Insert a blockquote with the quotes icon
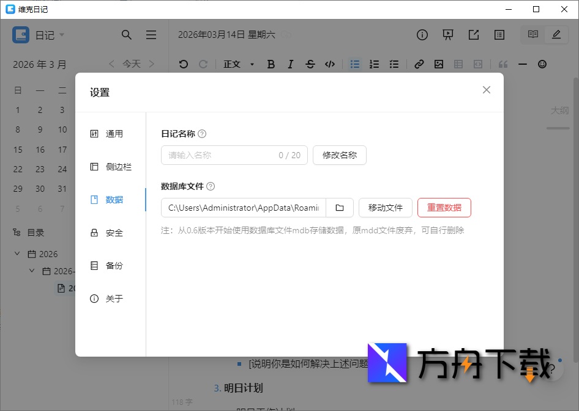This screenshot has height=411, width=579. 504,64
